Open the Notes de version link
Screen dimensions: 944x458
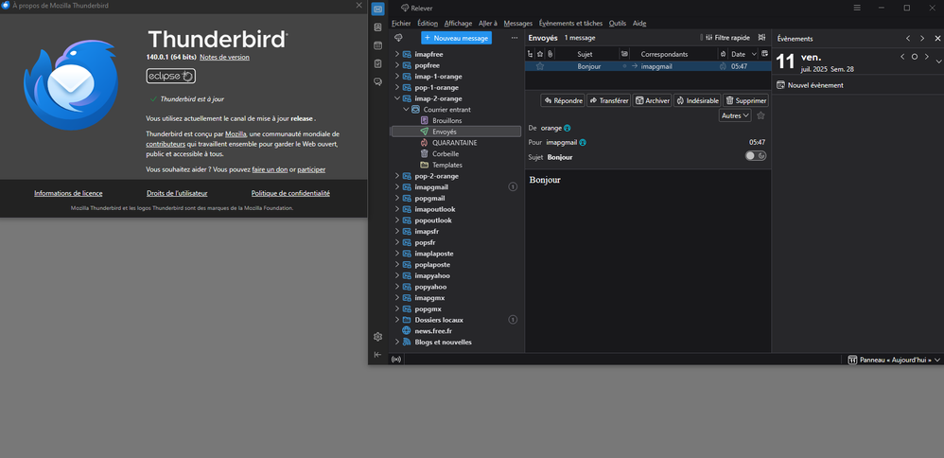tap(224, 58)
